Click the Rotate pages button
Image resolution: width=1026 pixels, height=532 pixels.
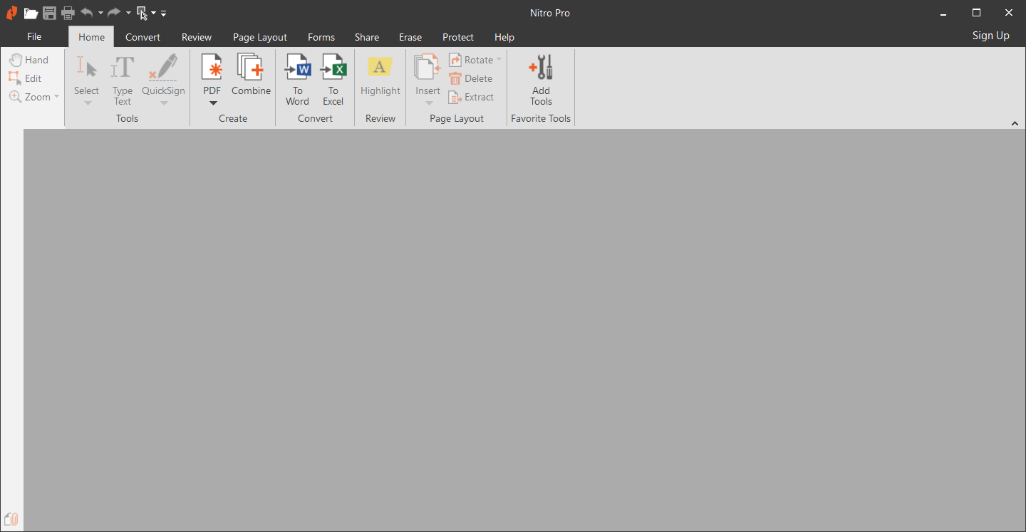pyautogui.click(x=471, y=60)
